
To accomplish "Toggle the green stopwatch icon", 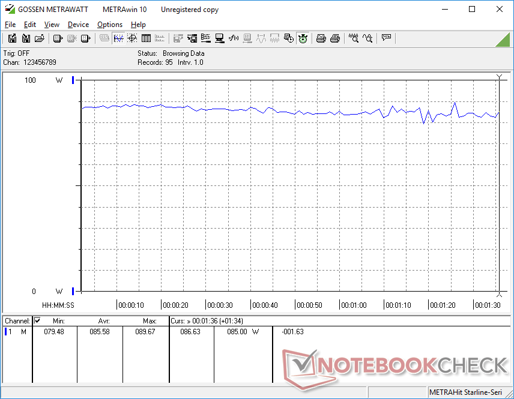I will (303, 38).
